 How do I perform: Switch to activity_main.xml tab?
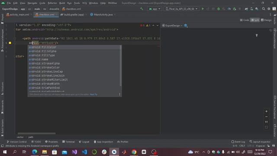[x=18, y=14]
